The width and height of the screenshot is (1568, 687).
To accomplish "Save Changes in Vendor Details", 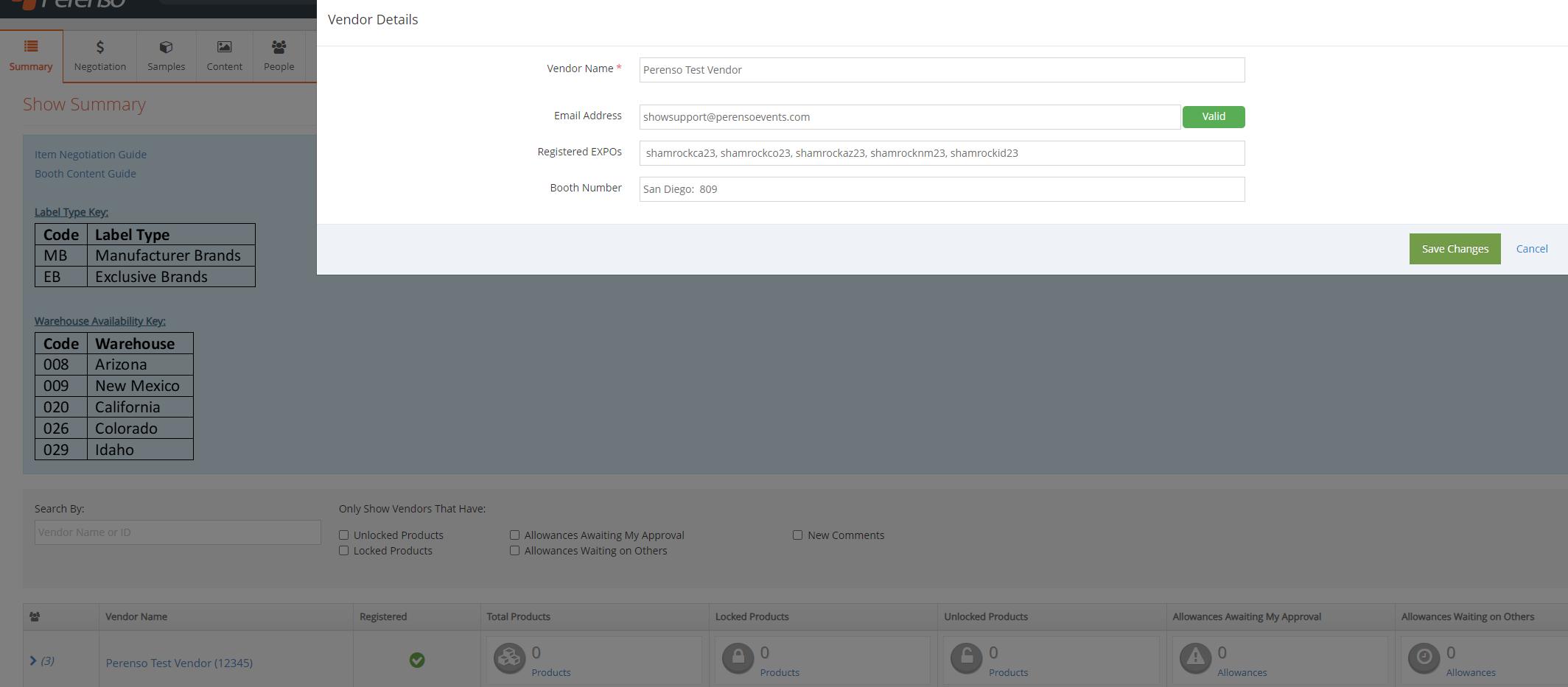I will coord(1455,249).
